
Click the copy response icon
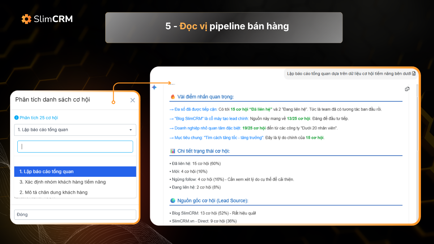[407, 89]
